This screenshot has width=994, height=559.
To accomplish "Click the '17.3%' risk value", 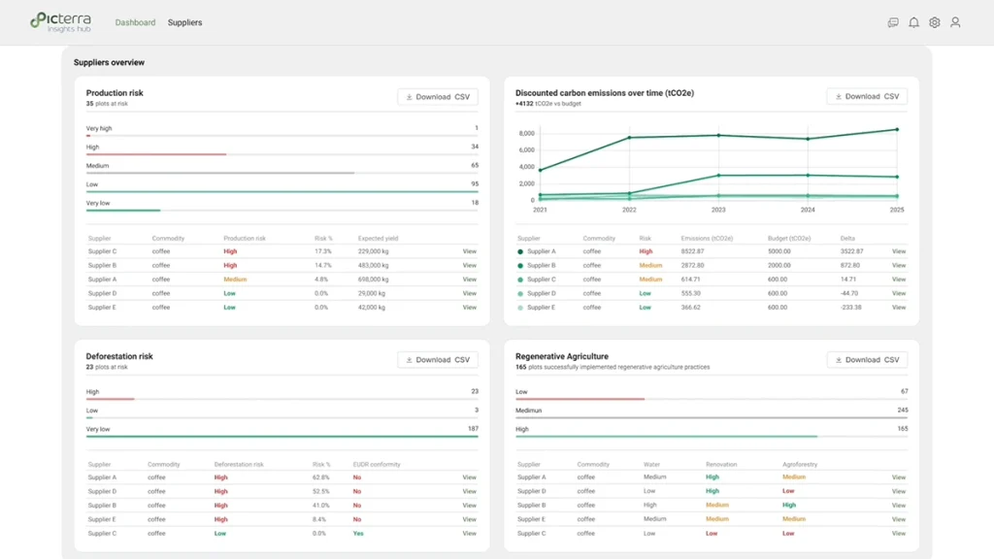I will (x=322, y=251).
